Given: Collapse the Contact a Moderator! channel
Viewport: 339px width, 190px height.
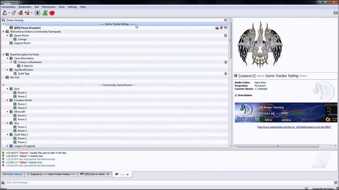Looking at the screenshot, I should click(11, 62).
